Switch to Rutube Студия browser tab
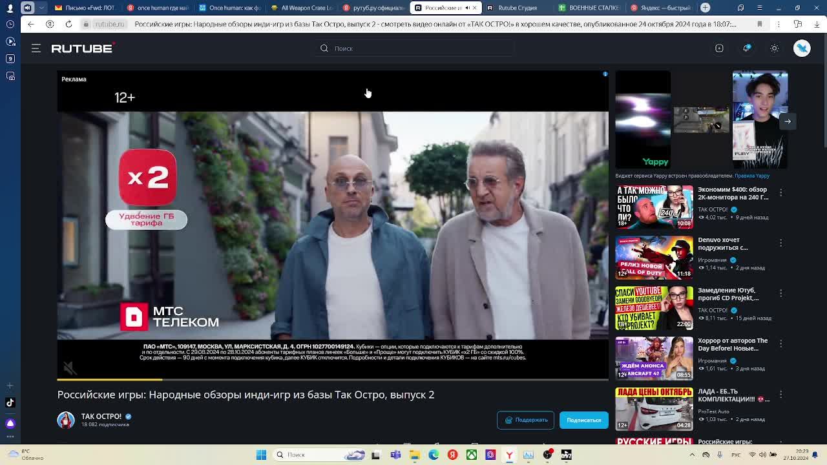The height and width of the screenshot is (465, 827). 517,8
